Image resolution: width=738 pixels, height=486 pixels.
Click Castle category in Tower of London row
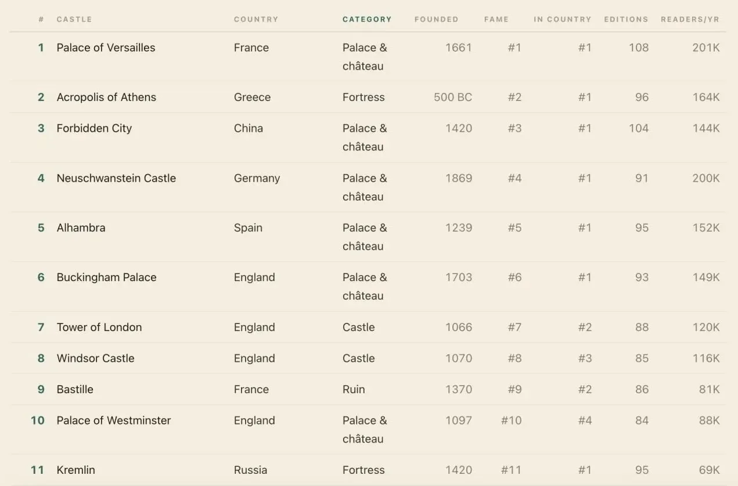358,327
